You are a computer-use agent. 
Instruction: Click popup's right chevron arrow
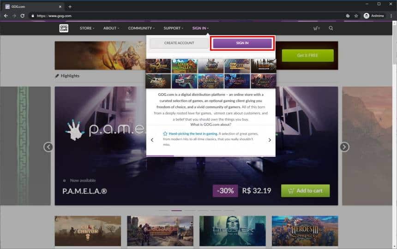(270, 140)
